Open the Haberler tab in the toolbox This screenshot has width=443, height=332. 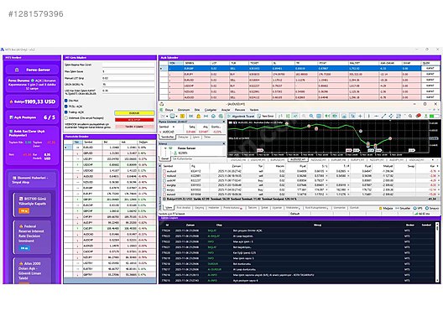point(214,208)
